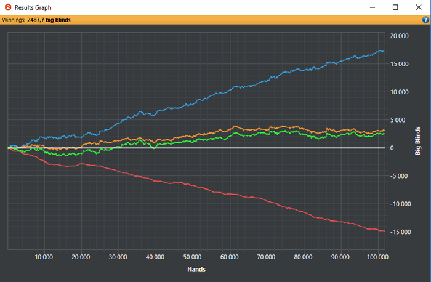Click the '5 000' big blinds axis label
Viewport: 431px width, 282px height.
398,120
